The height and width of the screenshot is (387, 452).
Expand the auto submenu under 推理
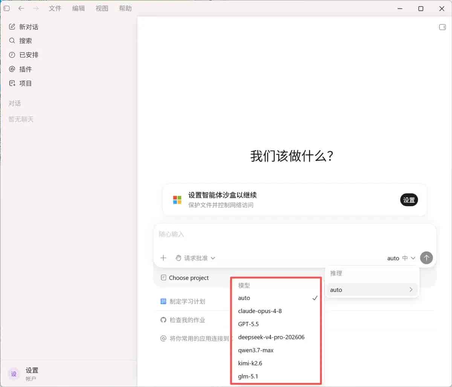click(x=372, y=290)
